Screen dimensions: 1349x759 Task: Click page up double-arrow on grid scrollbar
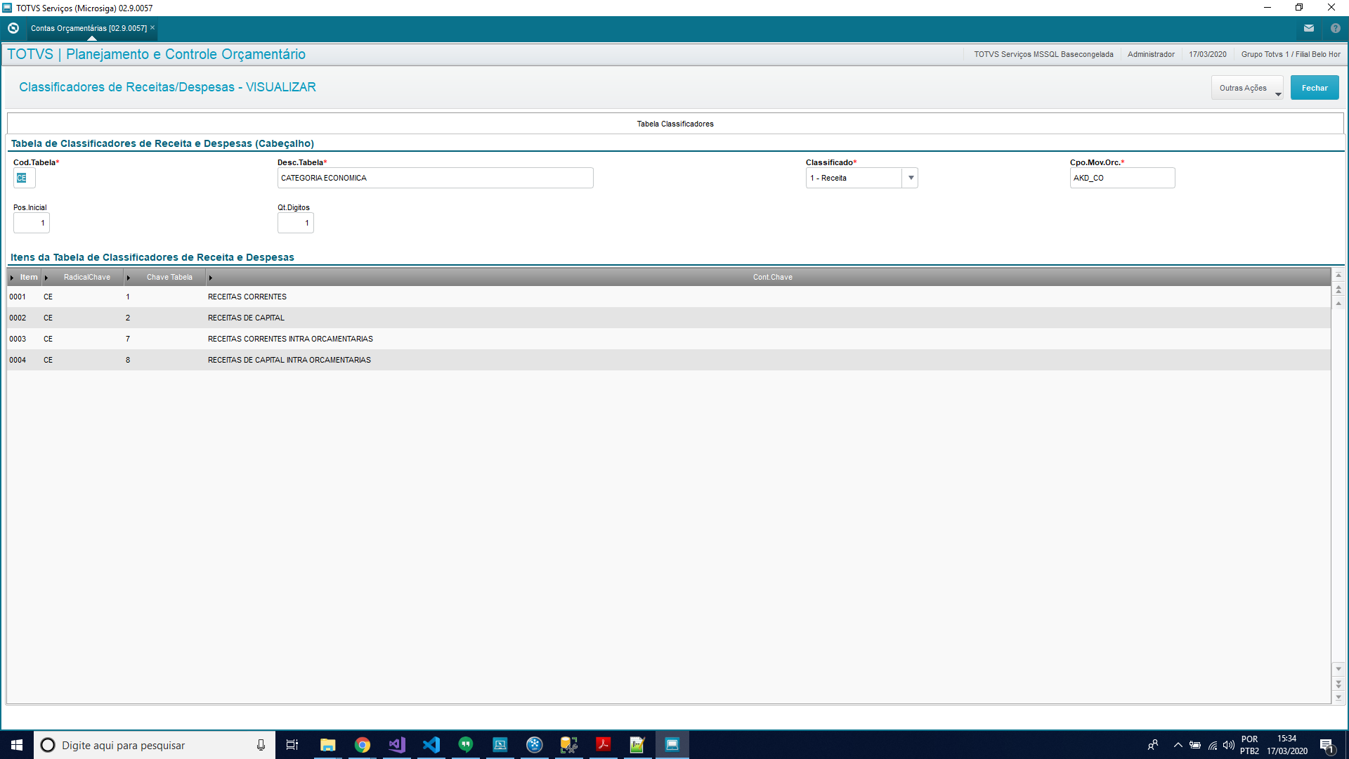(1338, 290)
